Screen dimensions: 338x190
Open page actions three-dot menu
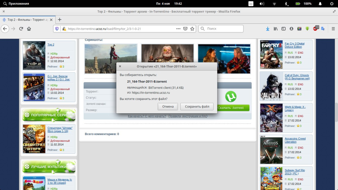tap(179, 29)
